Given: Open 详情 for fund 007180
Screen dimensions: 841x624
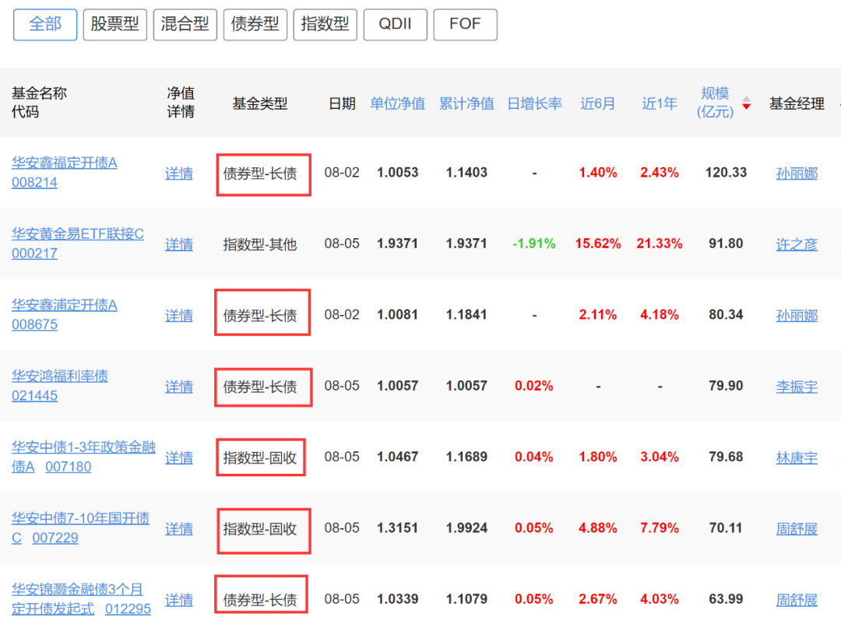Looking at the screenshot, I should [x=179, y=457].
